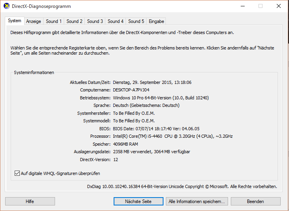
Task: Click the Beenden button
Action: pyautogui.click(x=256, y=201)
